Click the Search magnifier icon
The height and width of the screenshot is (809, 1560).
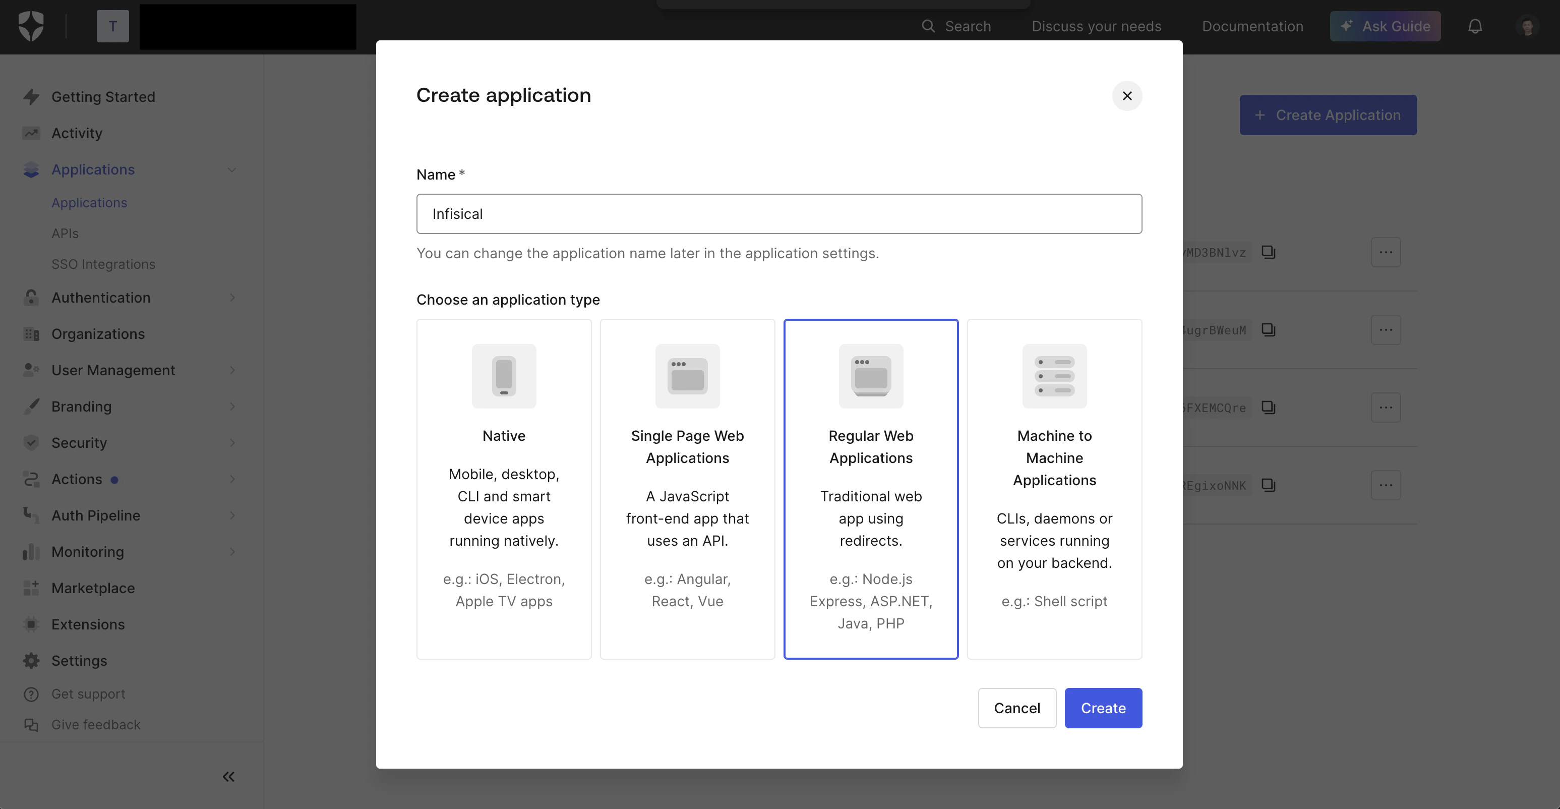928,27
